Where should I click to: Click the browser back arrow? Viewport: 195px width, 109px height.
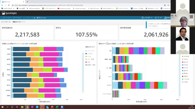pyautogui.click(x=2, y=5)
